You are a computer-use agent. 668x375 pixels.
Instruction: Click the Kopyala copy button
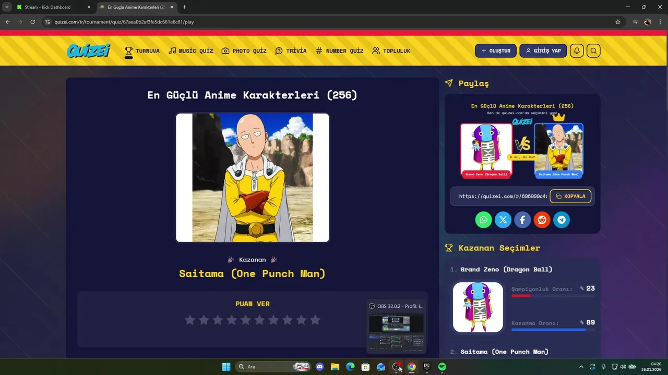pyautogui.click(x=570, y=196)
